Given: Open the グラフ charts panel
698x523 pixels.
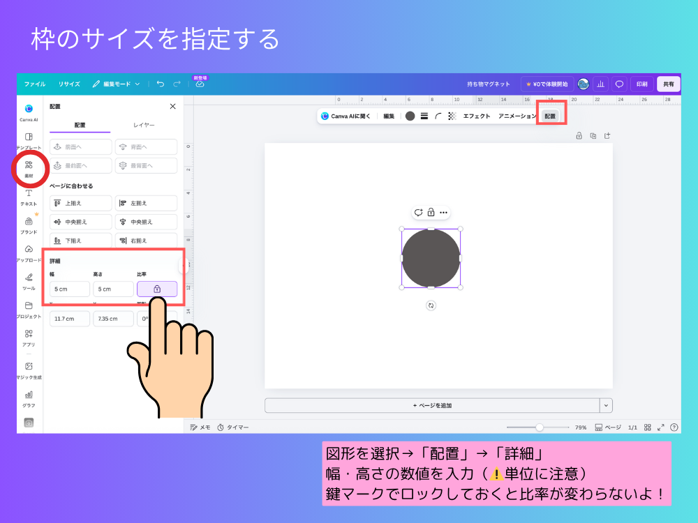Looking at the screenshot, I should tap(29, 399).
